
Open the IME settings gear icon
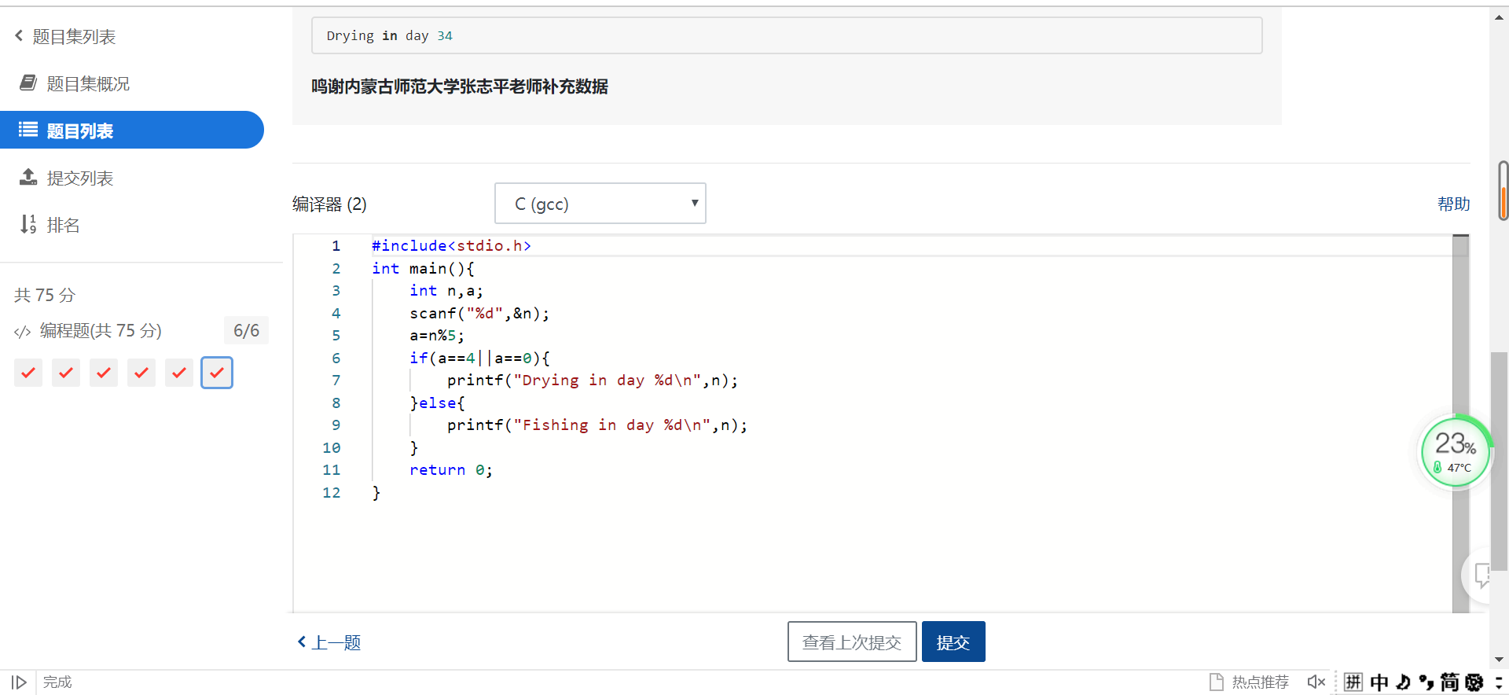pos(1474,682)
